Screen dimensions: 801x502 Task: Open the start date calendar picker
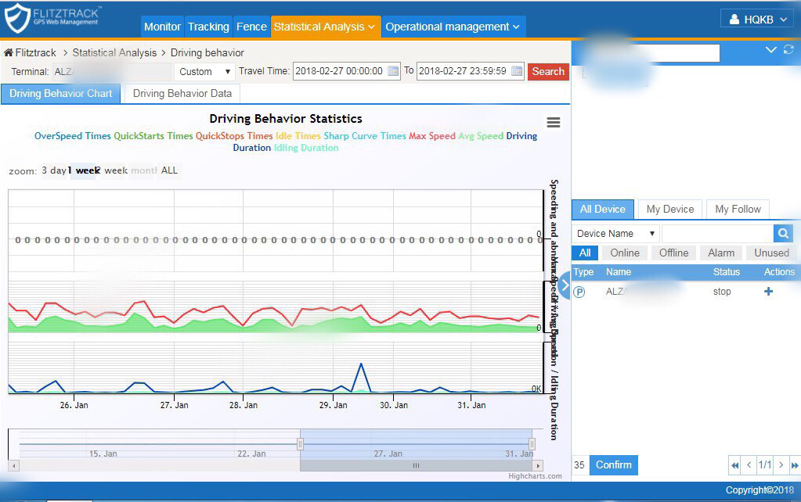pyautogui.click(x=393, y=71)
